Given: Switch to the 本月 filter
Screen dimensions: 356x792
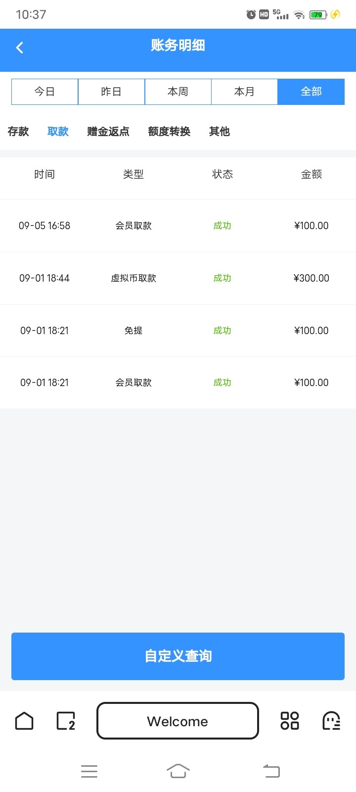Looking at the screenshot, I should (x=244, y=92).
